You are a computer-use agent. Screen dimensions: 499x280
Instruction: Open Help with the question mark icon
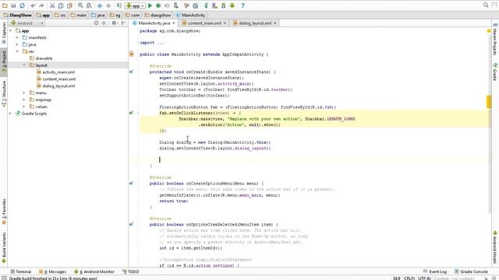click(242, 5)
